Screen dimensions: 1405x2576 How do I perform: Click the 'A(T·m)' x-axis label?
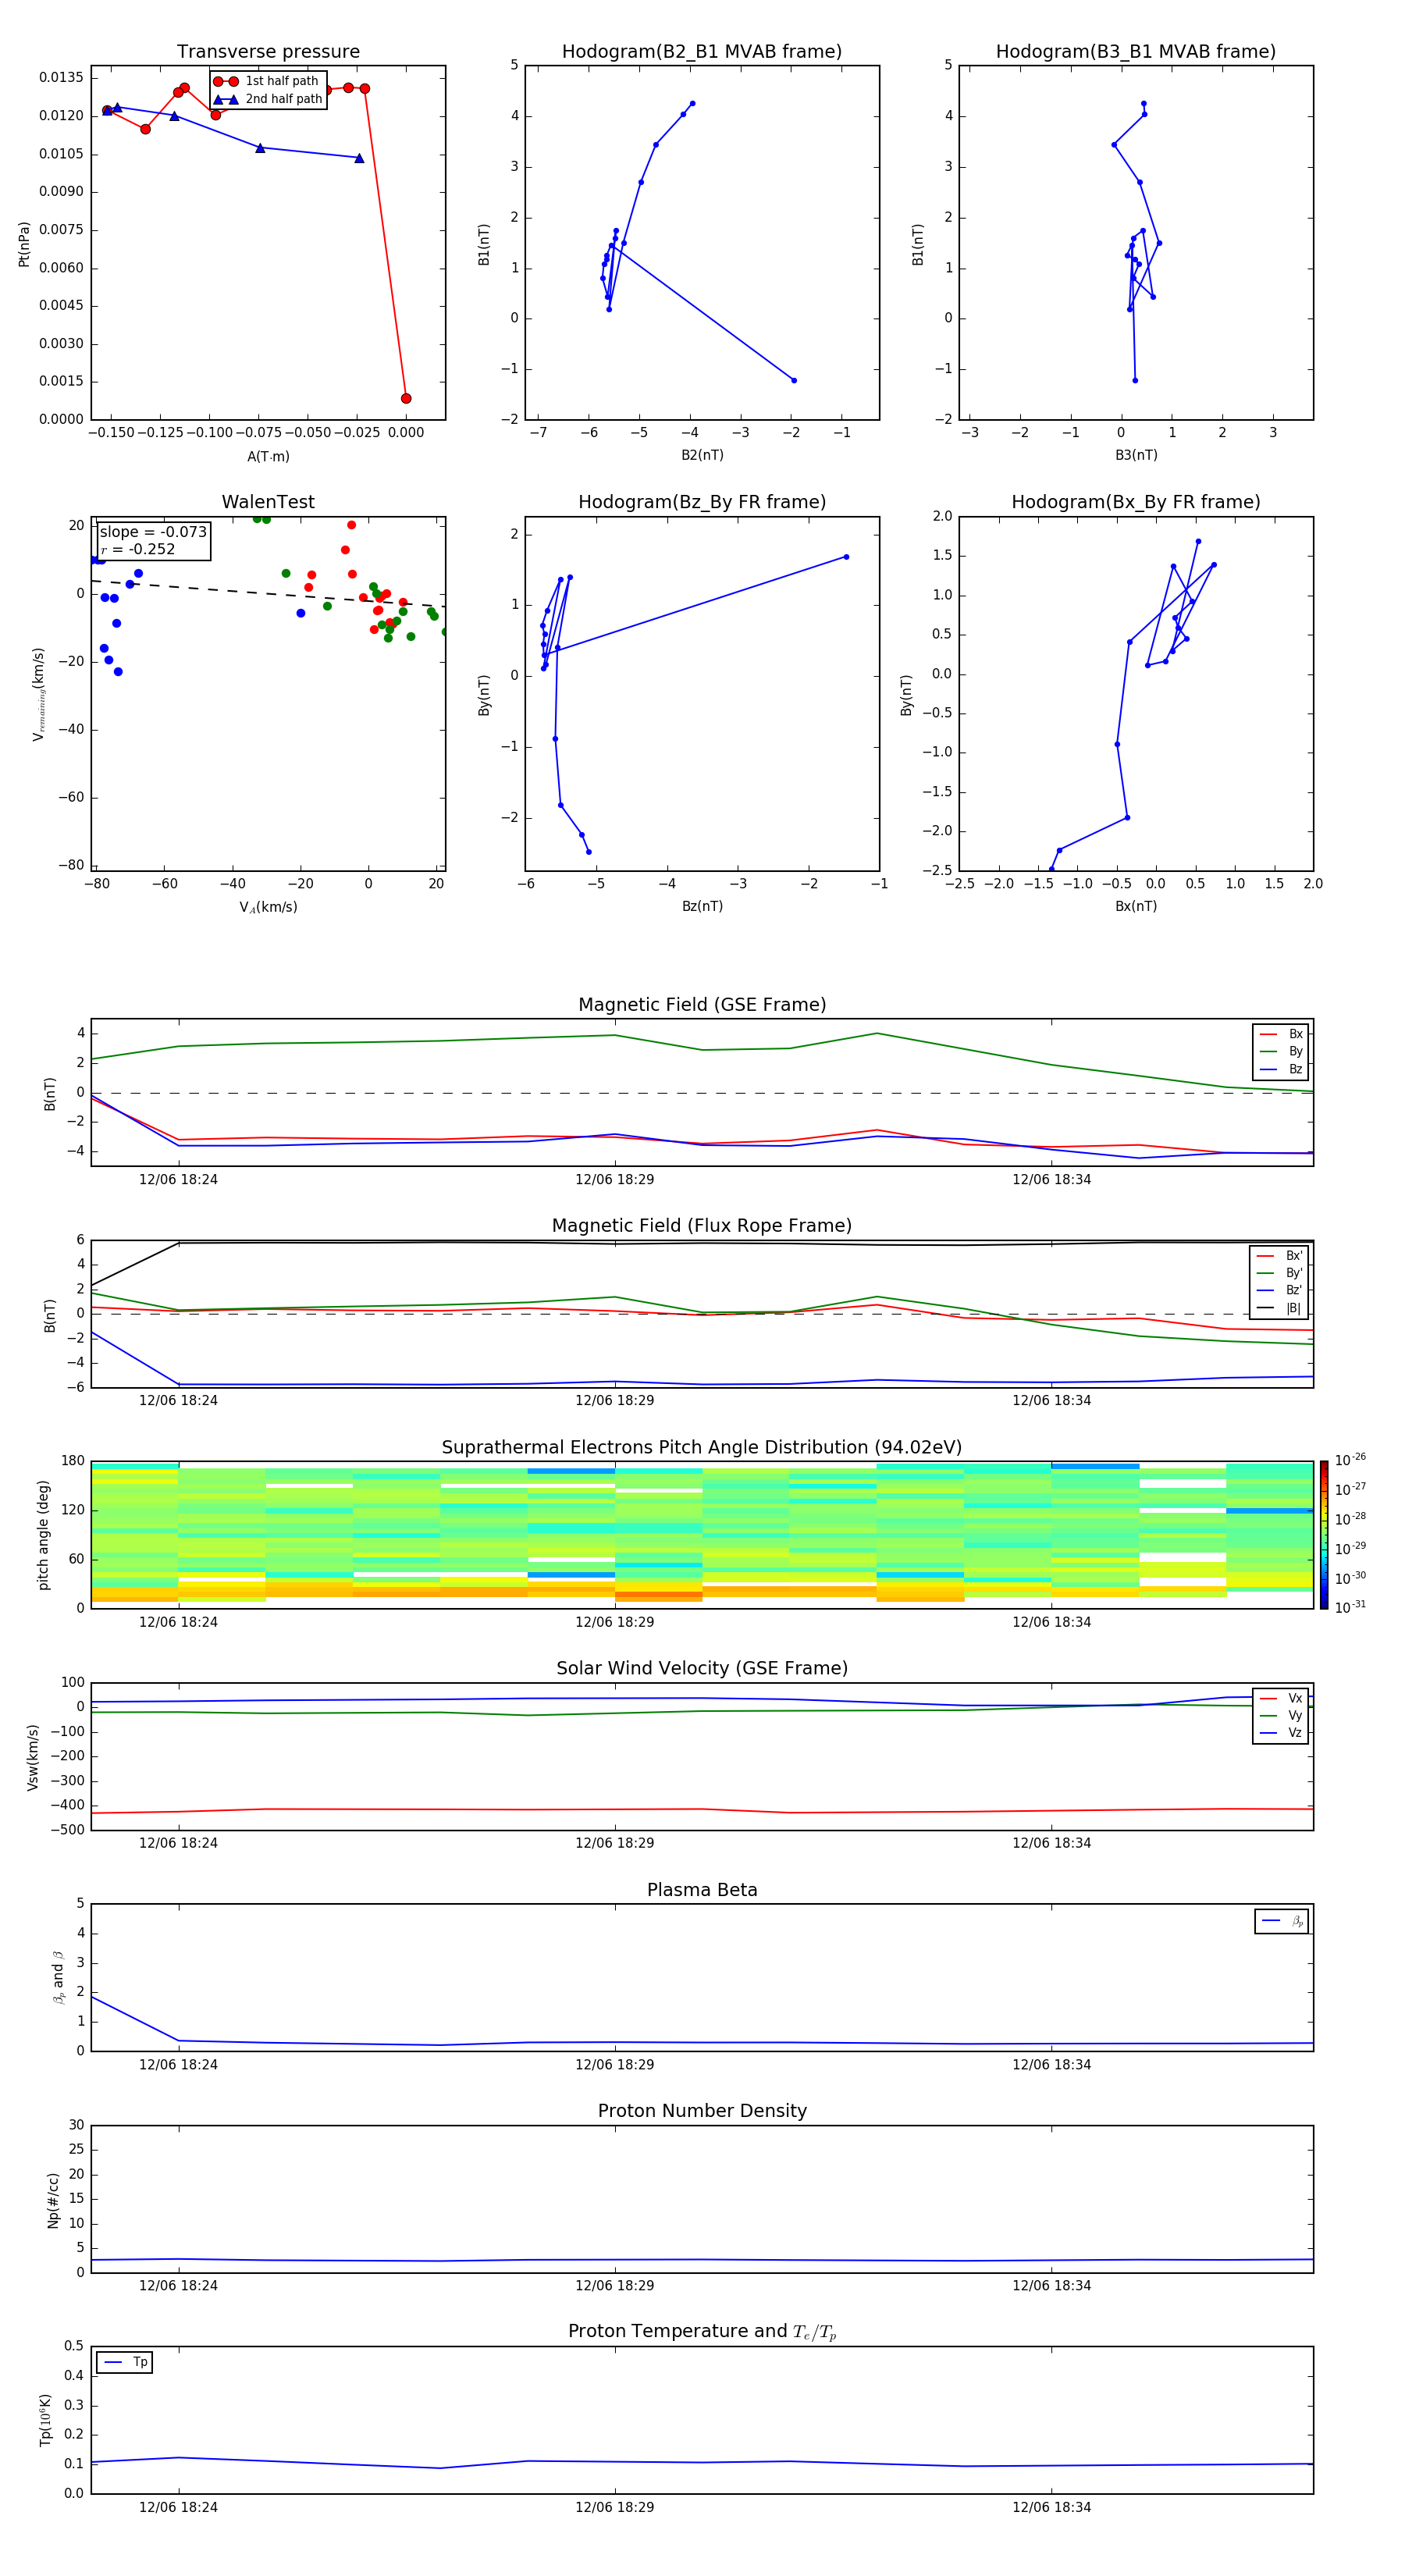(268, 457)
